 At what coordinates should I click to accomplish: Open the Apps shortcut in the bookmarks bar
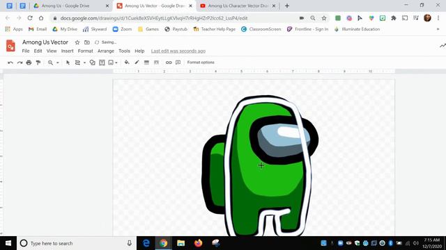click(x=14, y=29)
